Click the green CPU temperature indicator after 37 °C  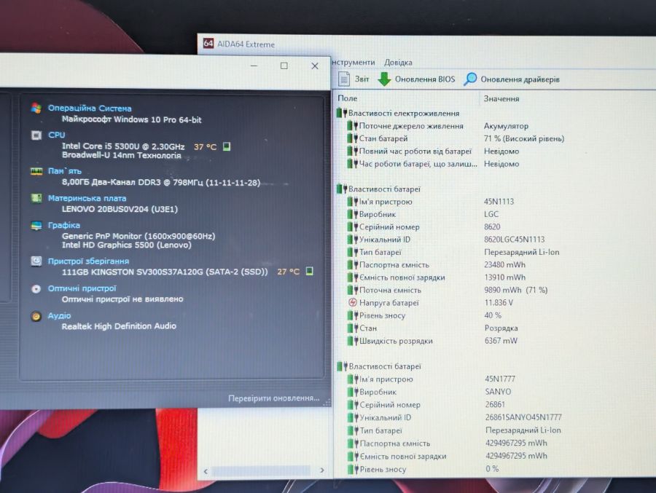227,146
